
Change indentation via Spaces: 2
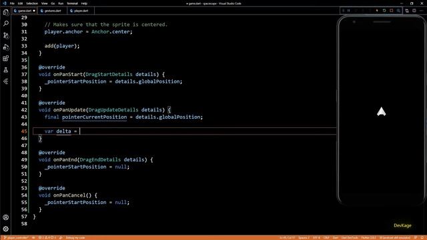click(304, 237)
